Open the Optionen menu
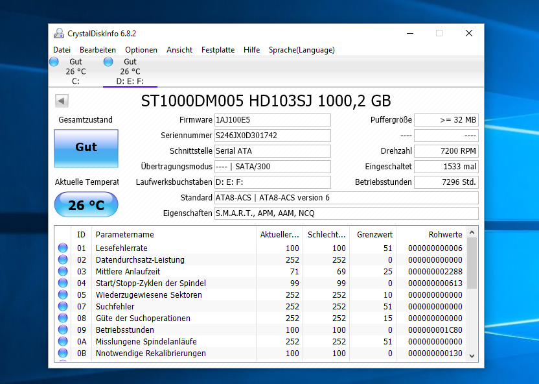539x384 pixels. 141,50
